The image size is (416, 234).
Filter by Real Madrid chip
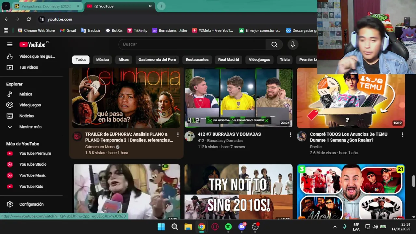[228, 60]
